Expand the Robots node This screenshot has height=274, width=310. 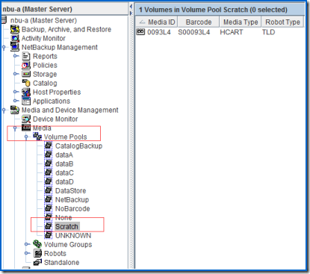point(27,253)
